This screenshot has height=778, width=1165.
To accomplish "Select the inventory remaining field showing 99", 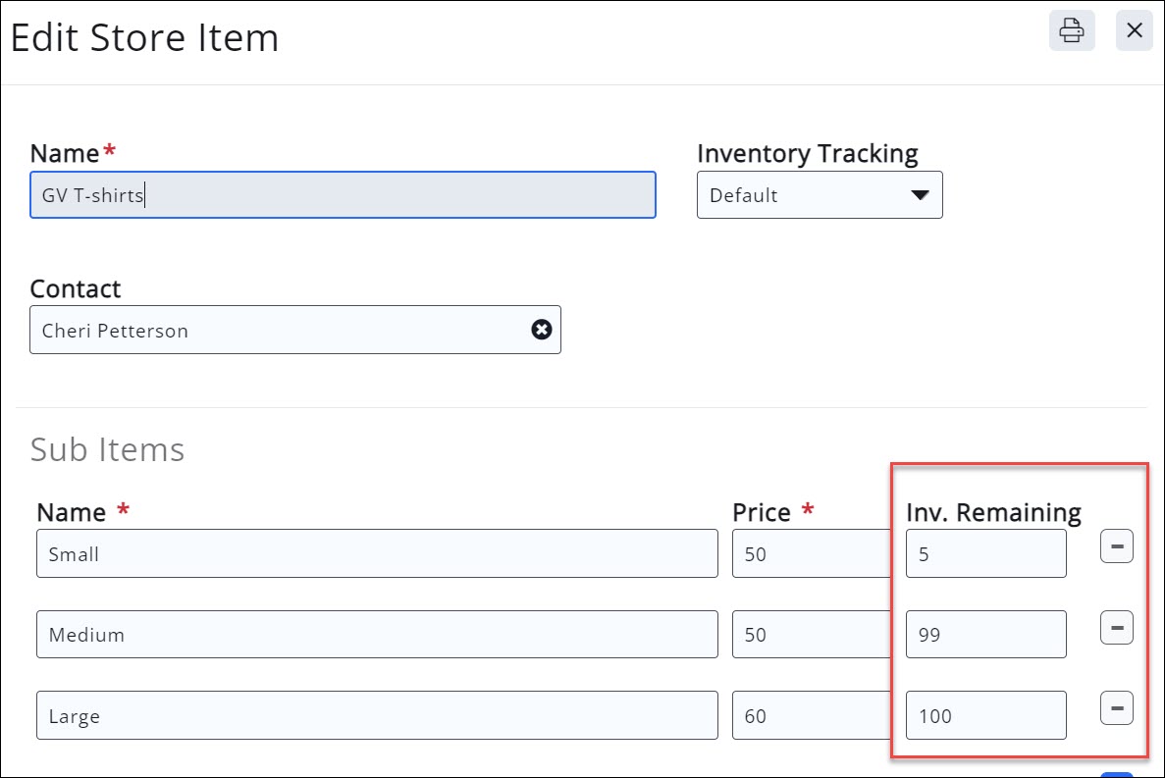I will (985, 635).
